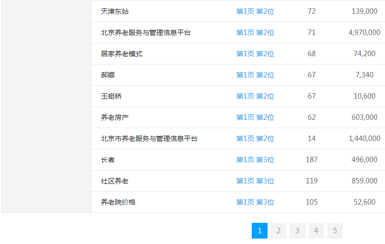Viewport: 385px width, 244px height.
Task: Go to page 4 of results
Action: coord(316,231)
